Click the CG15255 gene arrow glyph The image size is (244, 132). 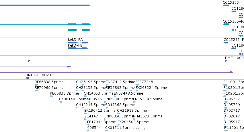pos(226,5)
